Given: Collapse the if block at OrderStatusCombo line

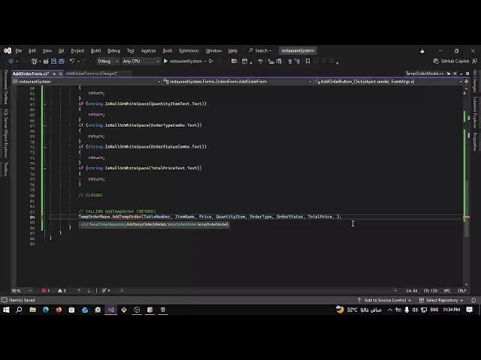Looking at the screenshot, I should [45, 147].
